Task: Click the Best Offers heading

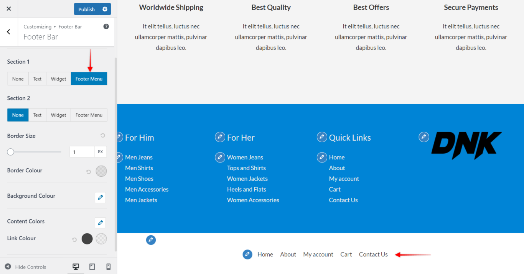Action: click(x=371, y=7)
